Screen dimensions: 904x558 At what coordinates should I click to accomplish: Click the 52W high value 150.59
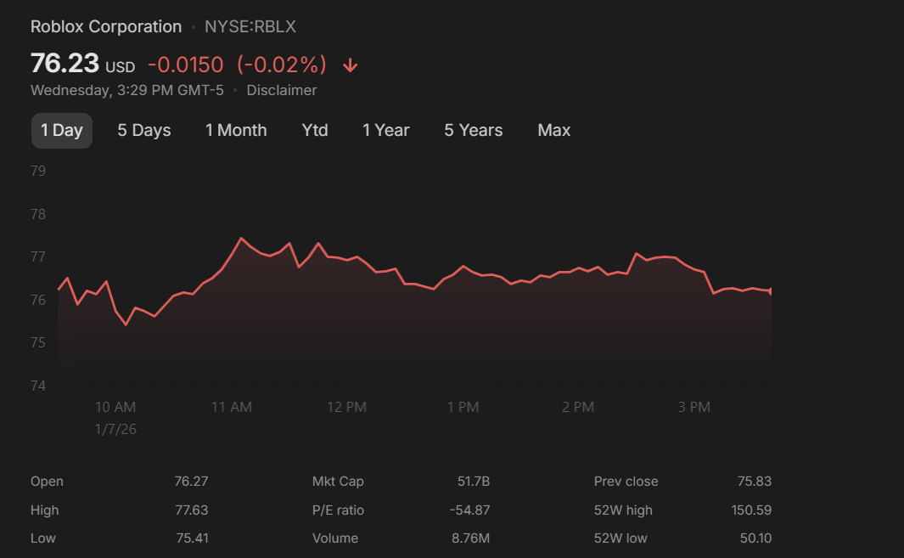751,510
